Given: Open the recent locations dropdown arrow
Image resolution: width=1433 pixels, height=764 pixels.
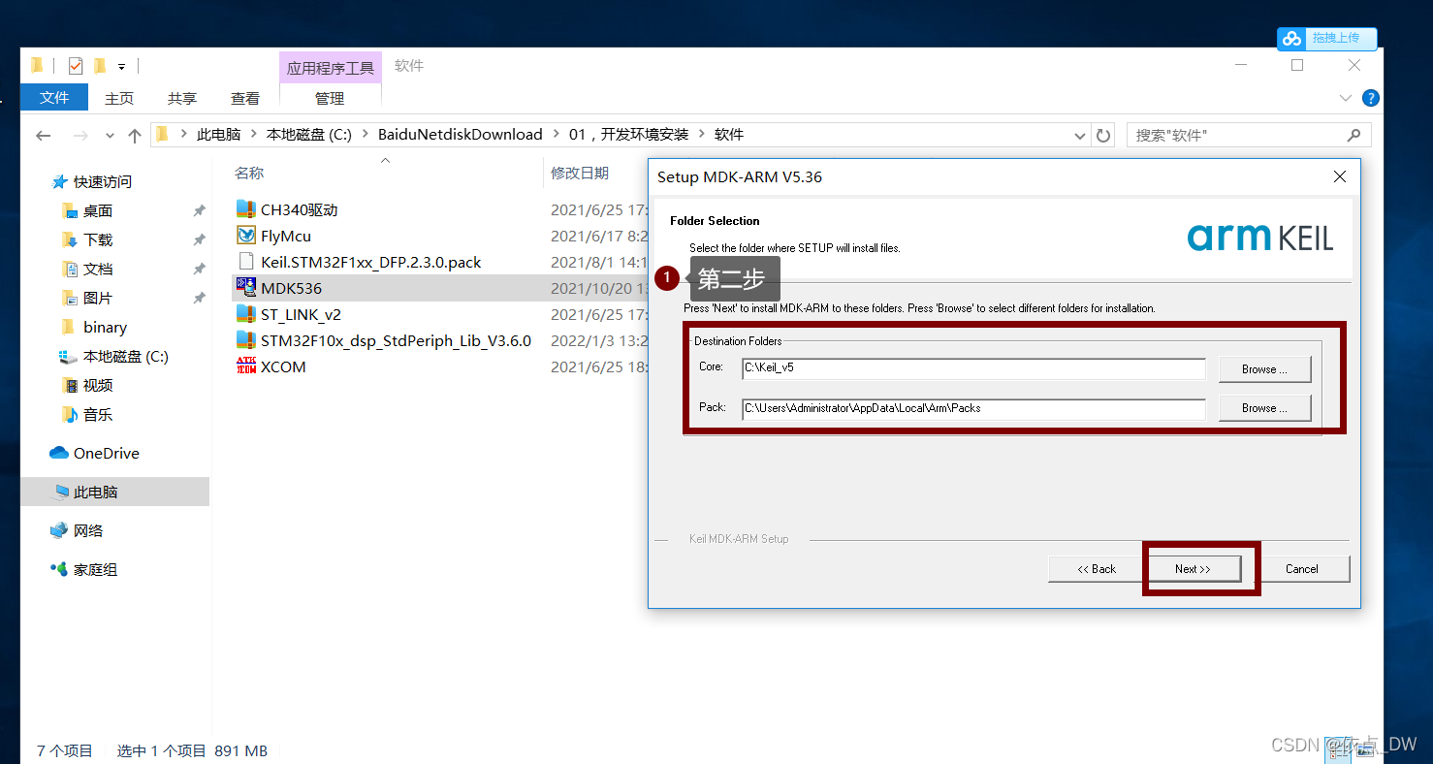Looking at the screenshot, I should coord(110,136).
